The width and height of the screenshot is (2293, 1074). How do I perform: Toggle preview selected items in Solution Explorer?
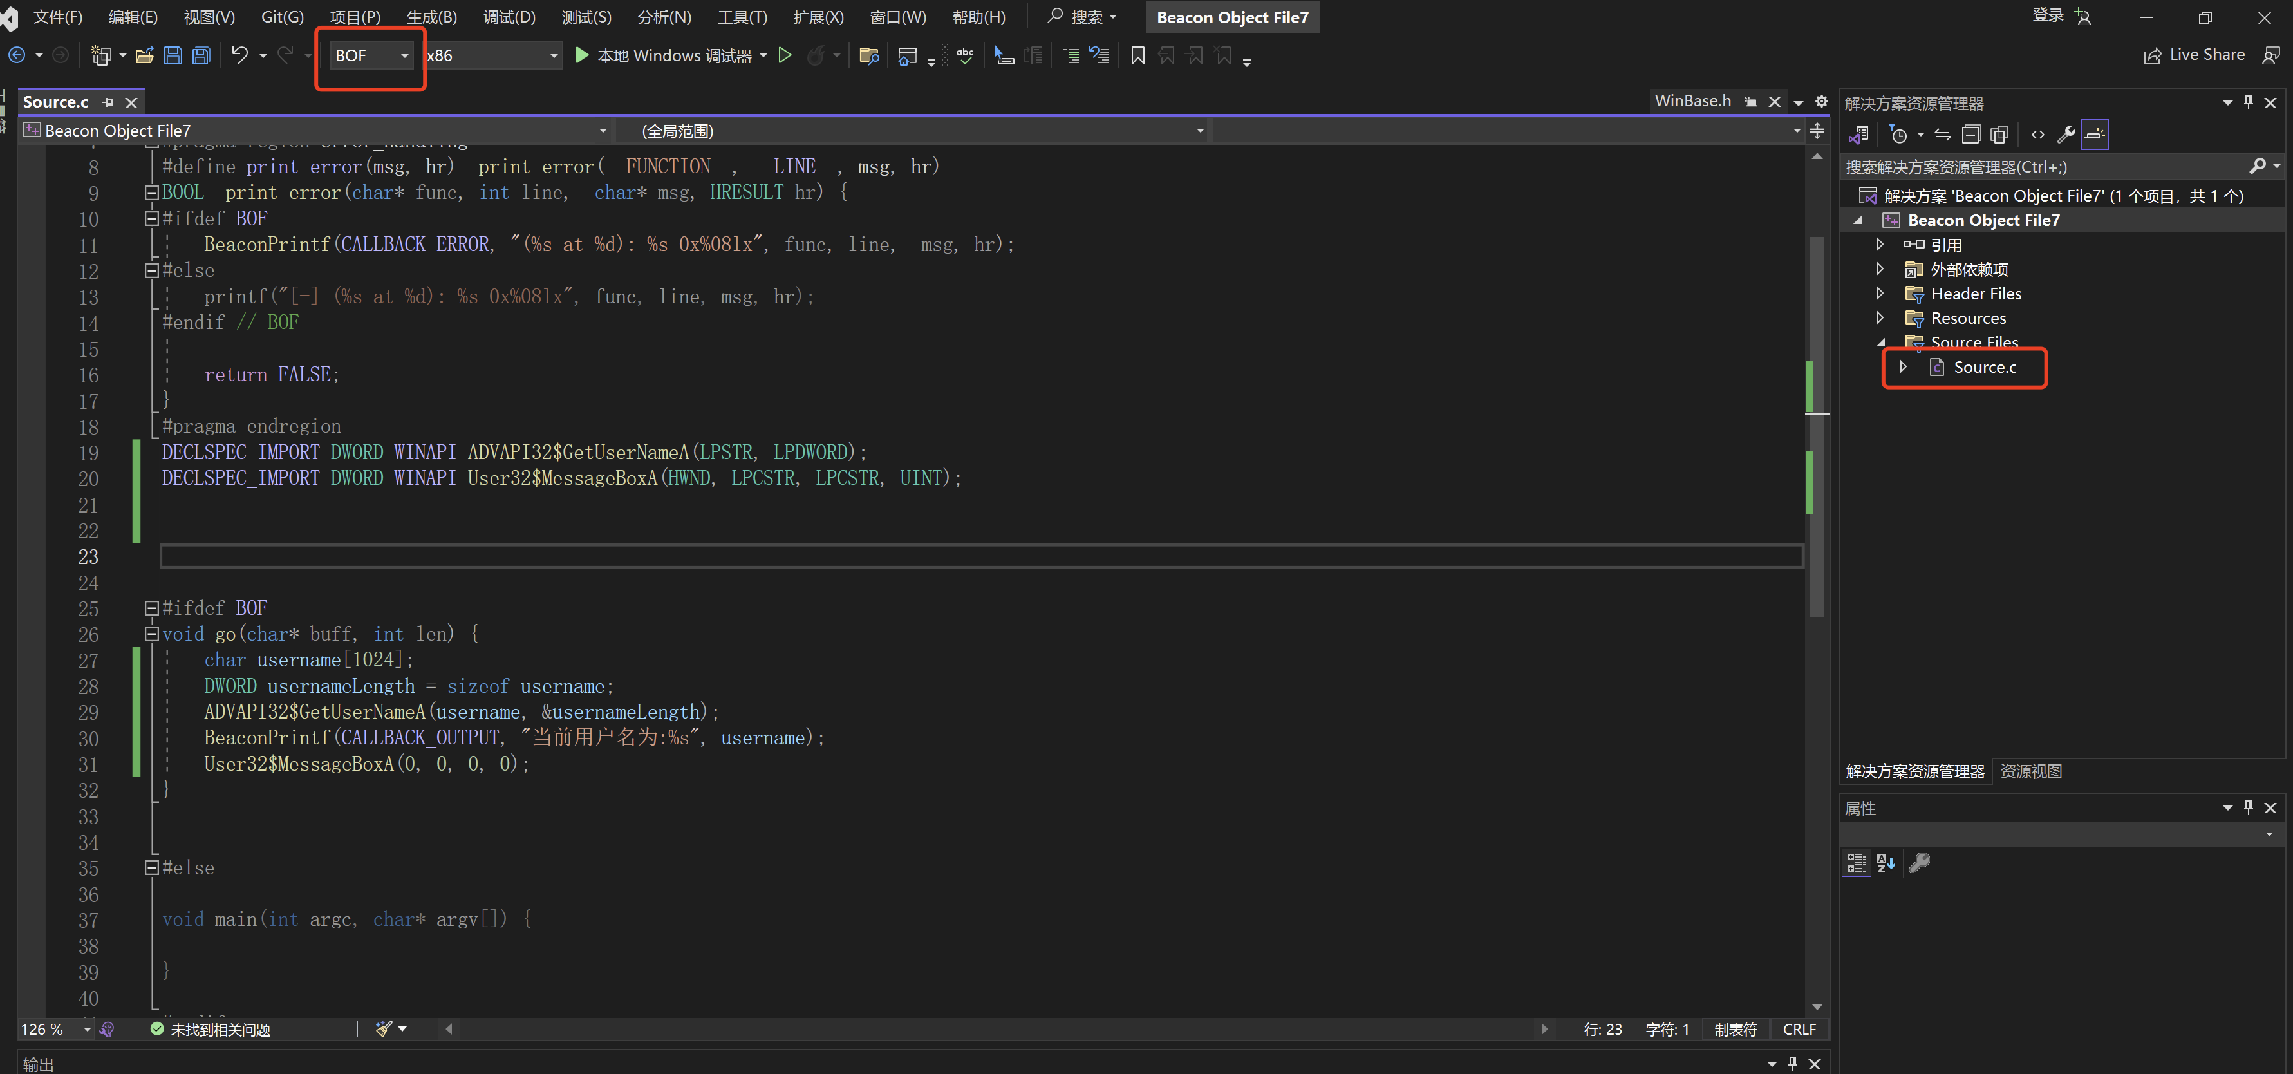(2095, 135)
